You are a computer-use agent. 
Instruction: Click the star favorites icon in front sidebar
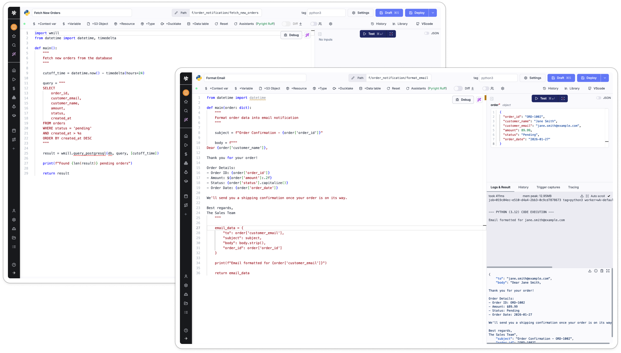186,102
